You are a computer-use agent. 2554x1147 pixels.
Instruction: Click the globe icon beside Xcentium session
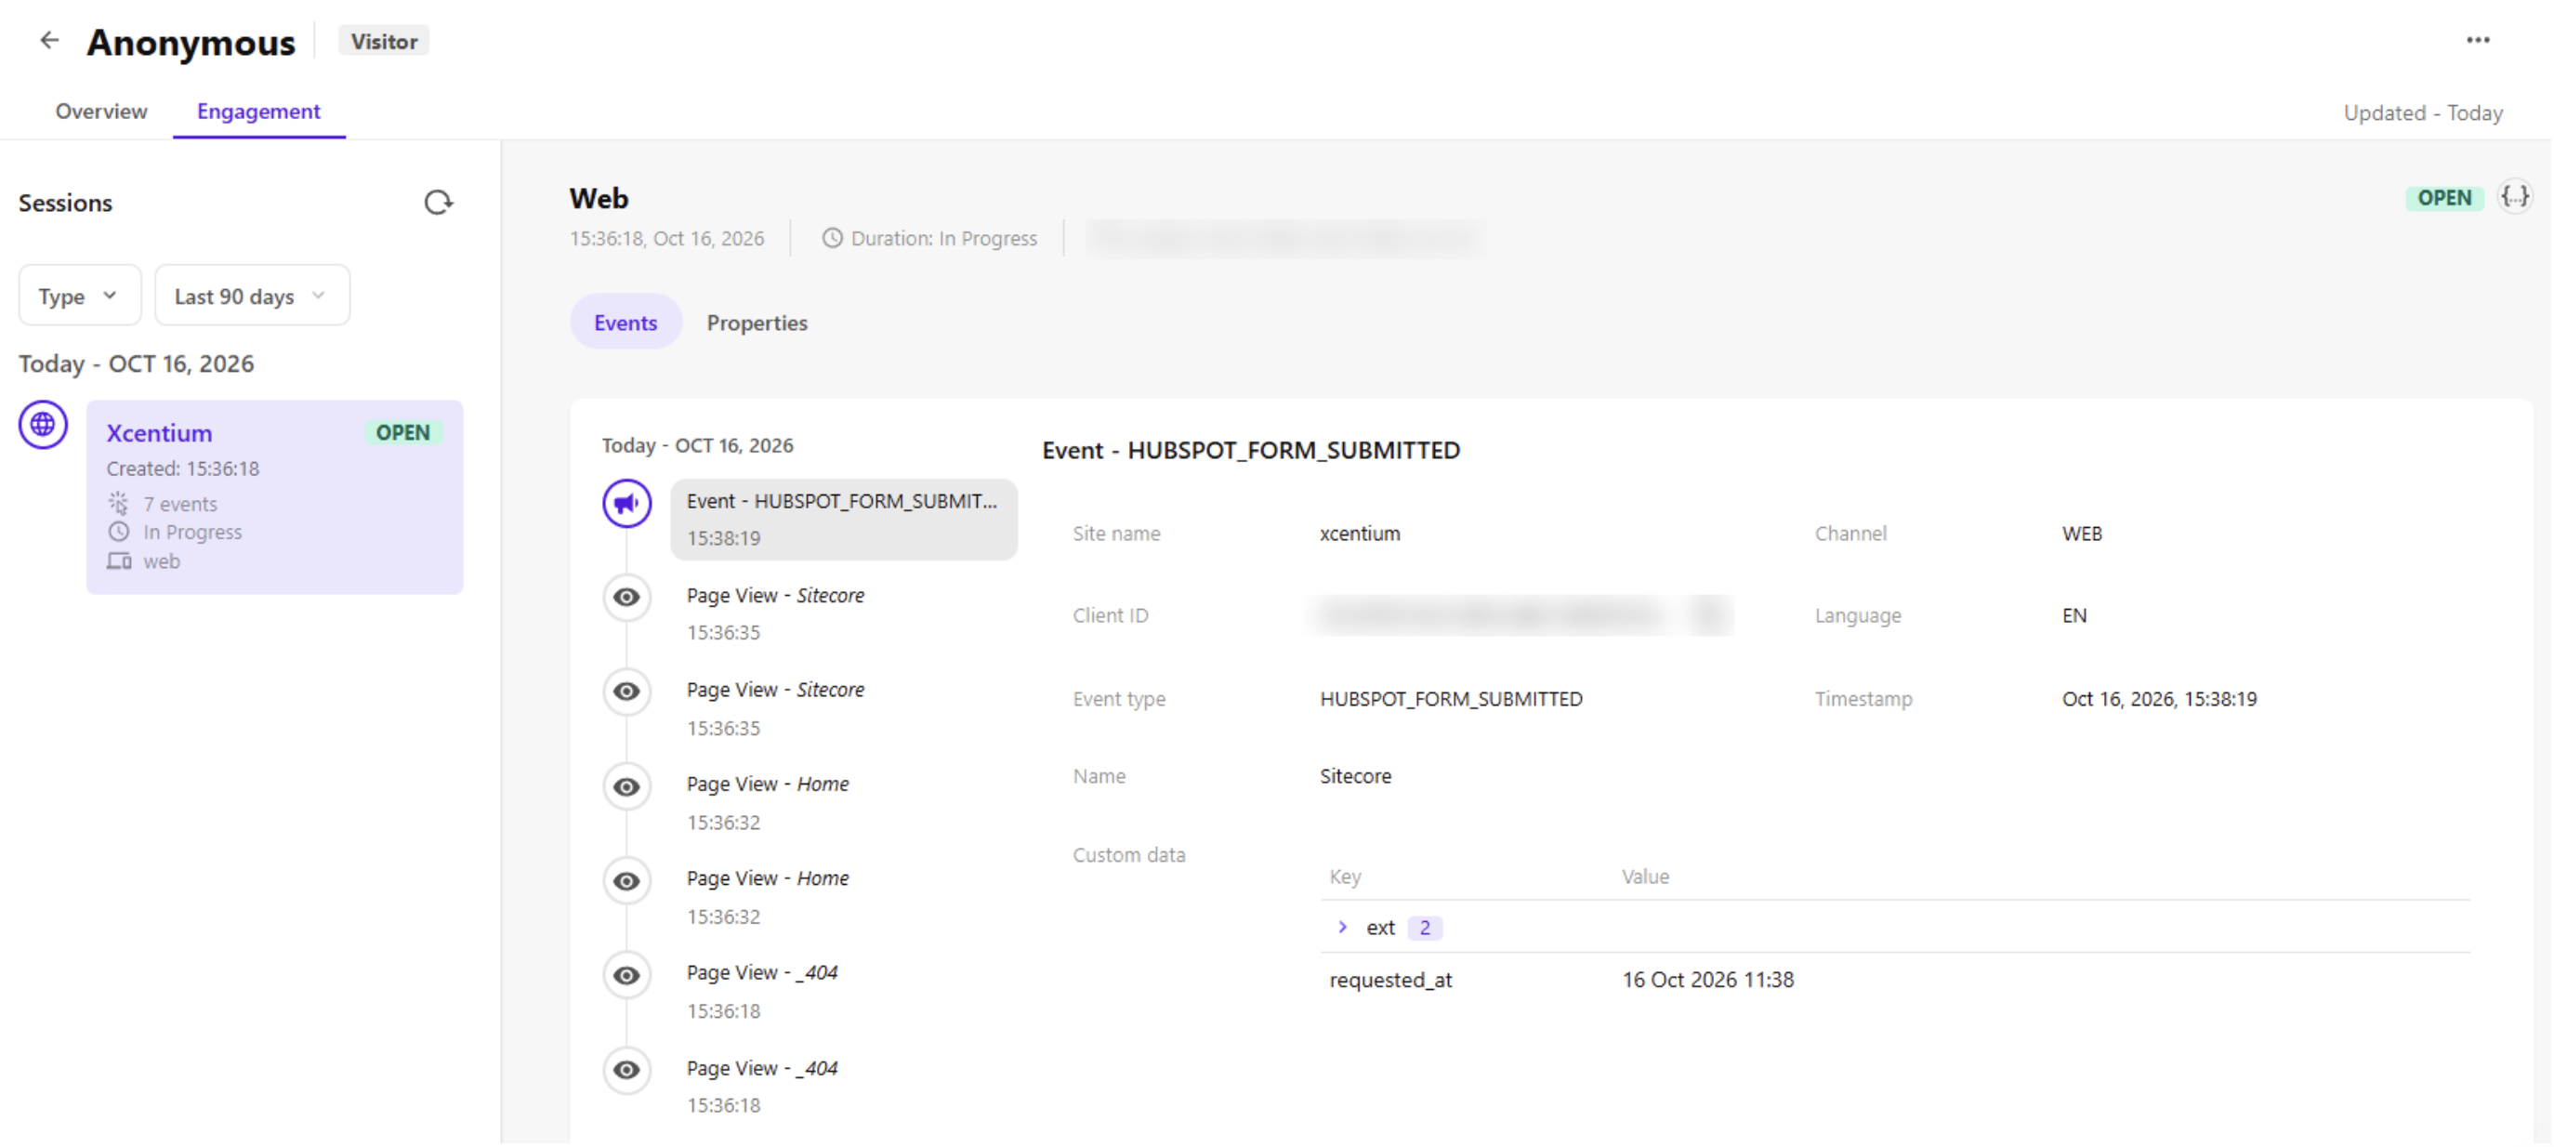[44, 426]
